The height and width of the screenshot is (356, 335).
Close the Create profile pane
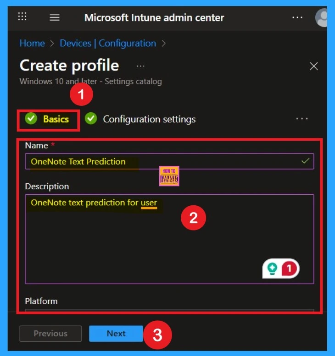coord(313,66)
